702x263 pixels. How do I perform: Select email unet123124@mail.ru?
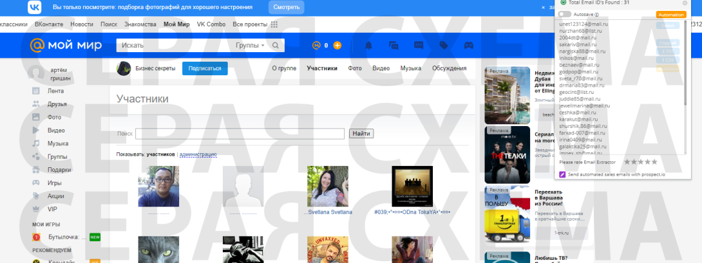(583, 24)
